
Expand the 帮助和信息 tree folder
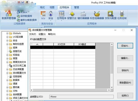click(7, 44)
